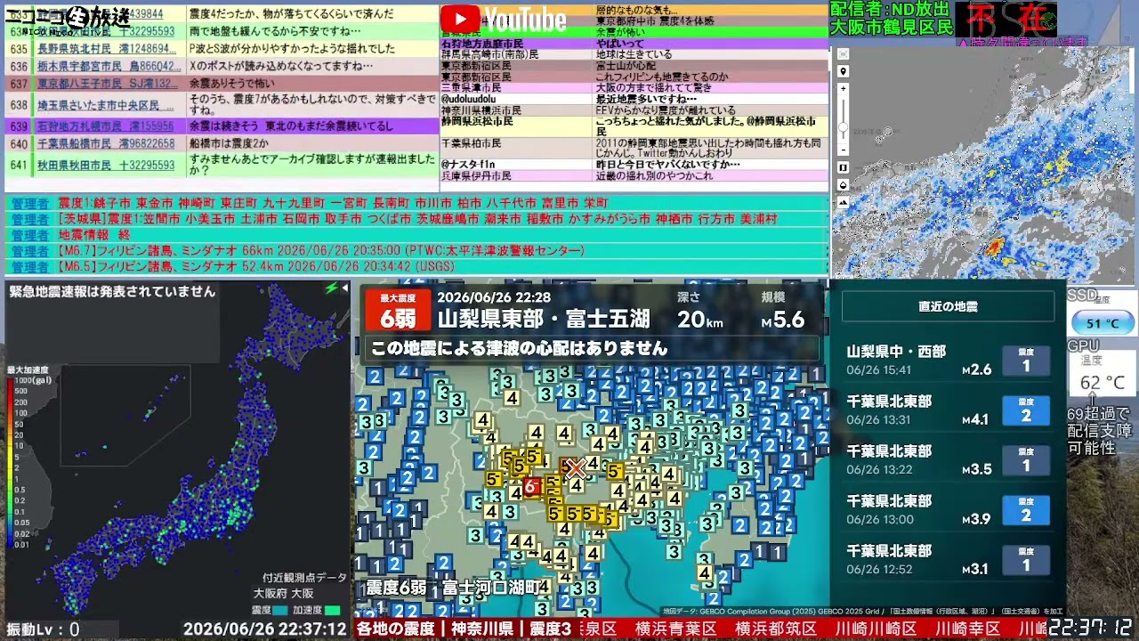Click the 付近観測点データ label
The image size is (1139, 641).
click(x=303, y=578)
